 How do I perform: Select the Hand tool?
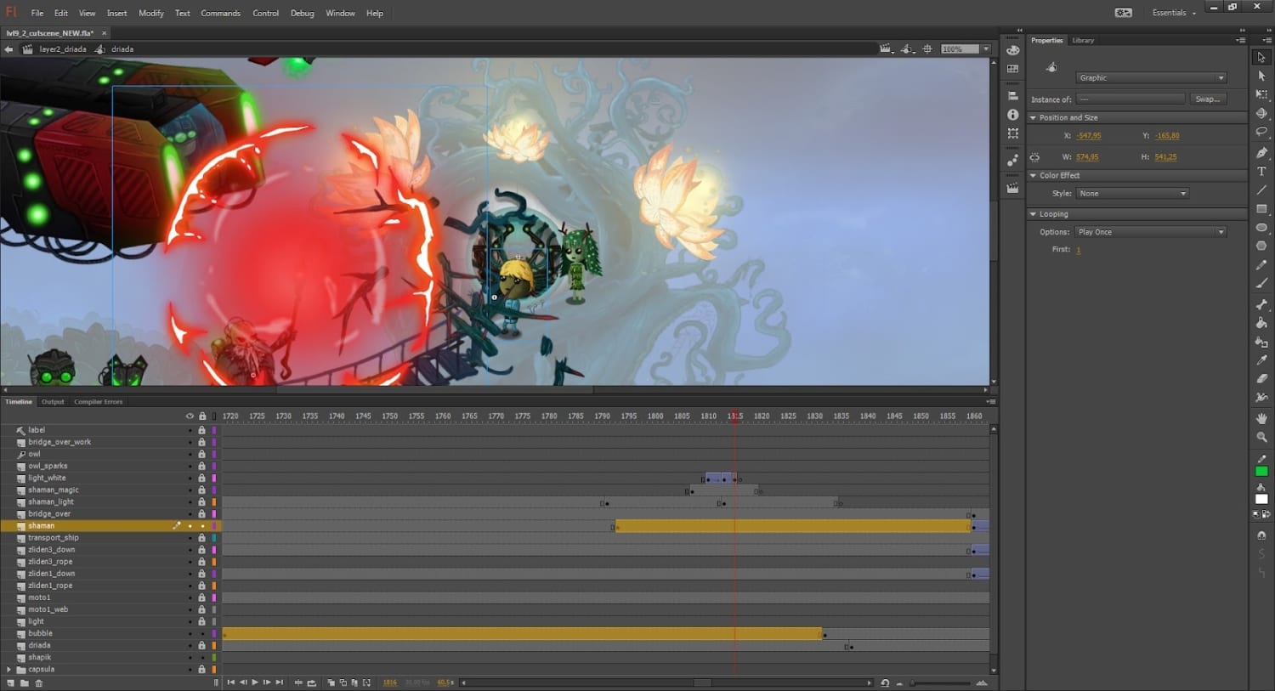1261,418
